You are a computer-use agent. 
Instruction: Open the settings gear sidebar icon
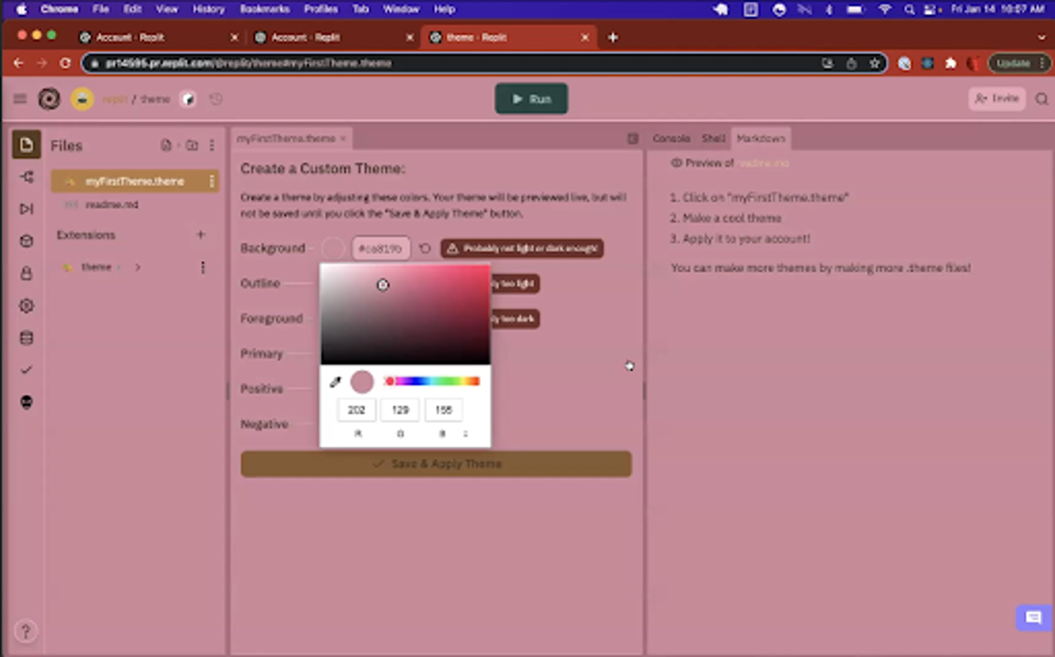26,306
